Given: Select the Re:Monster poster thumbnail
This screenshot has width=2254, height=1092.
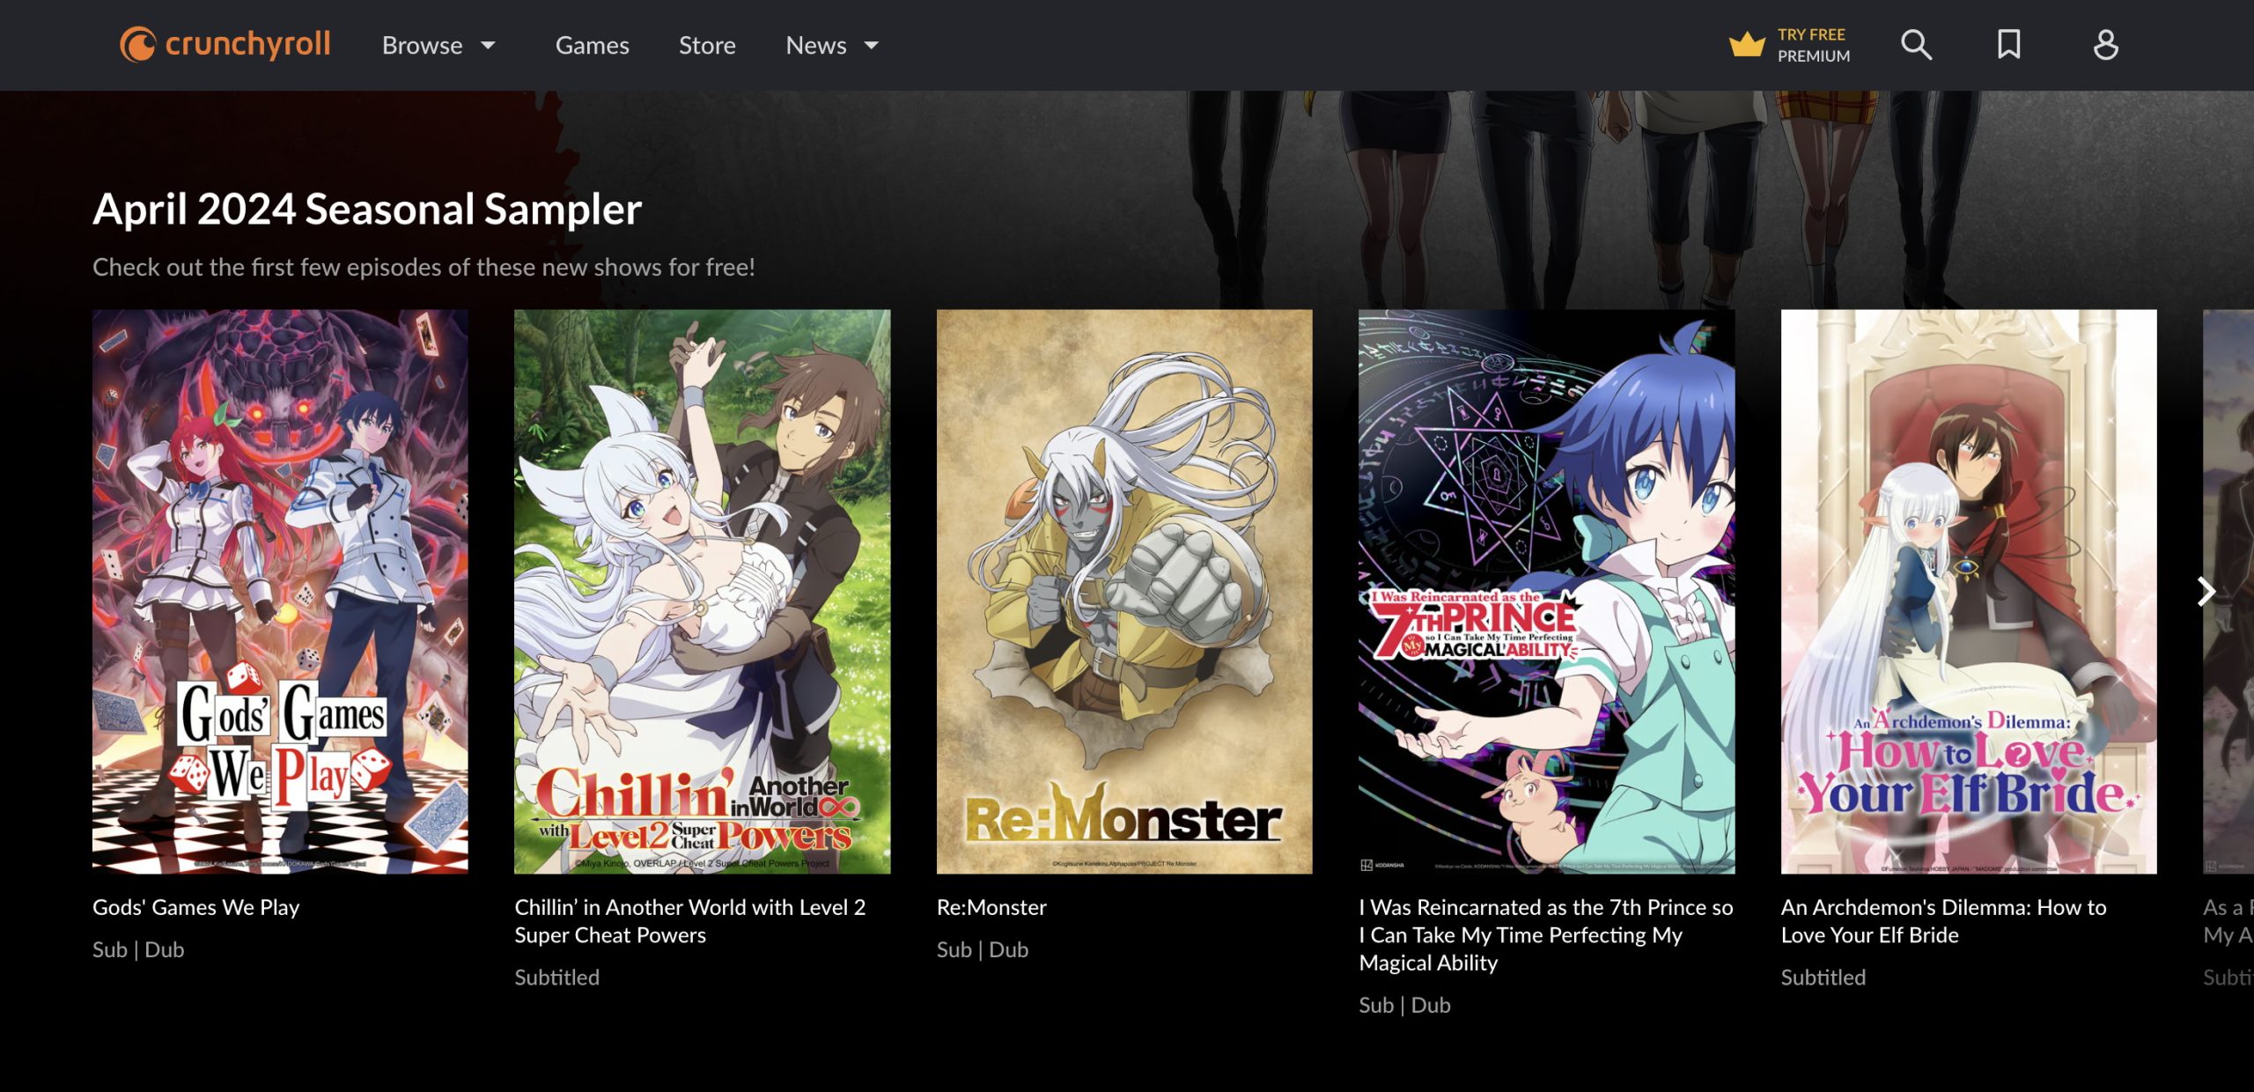Looking at the screenshot, I should (x=1124, y=591).
